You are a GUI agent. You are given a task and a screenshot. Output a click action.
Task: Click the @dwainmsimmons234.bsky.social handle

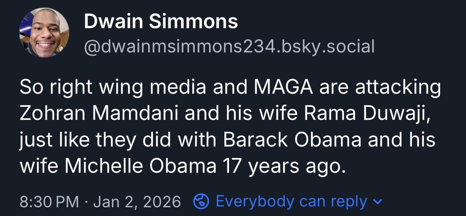click(x=229, y=47)
